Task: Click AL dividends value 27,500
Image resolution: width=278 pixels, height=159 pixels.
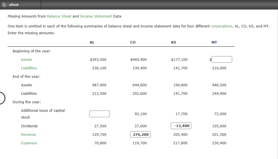Action: coord(100,126)
